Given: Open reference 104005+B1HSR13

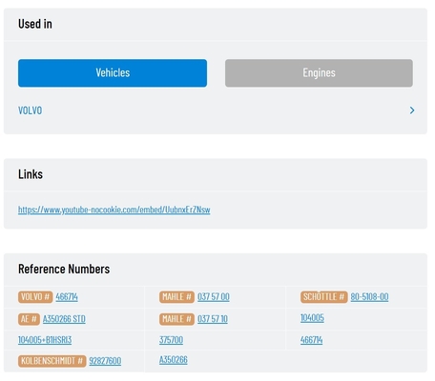Looking at the screenshot, I should tap(45, 340).
